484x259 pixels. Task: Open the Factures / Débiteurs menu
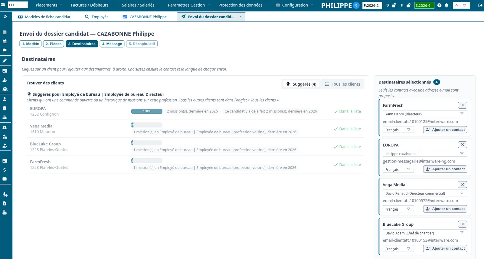(92, 5)
